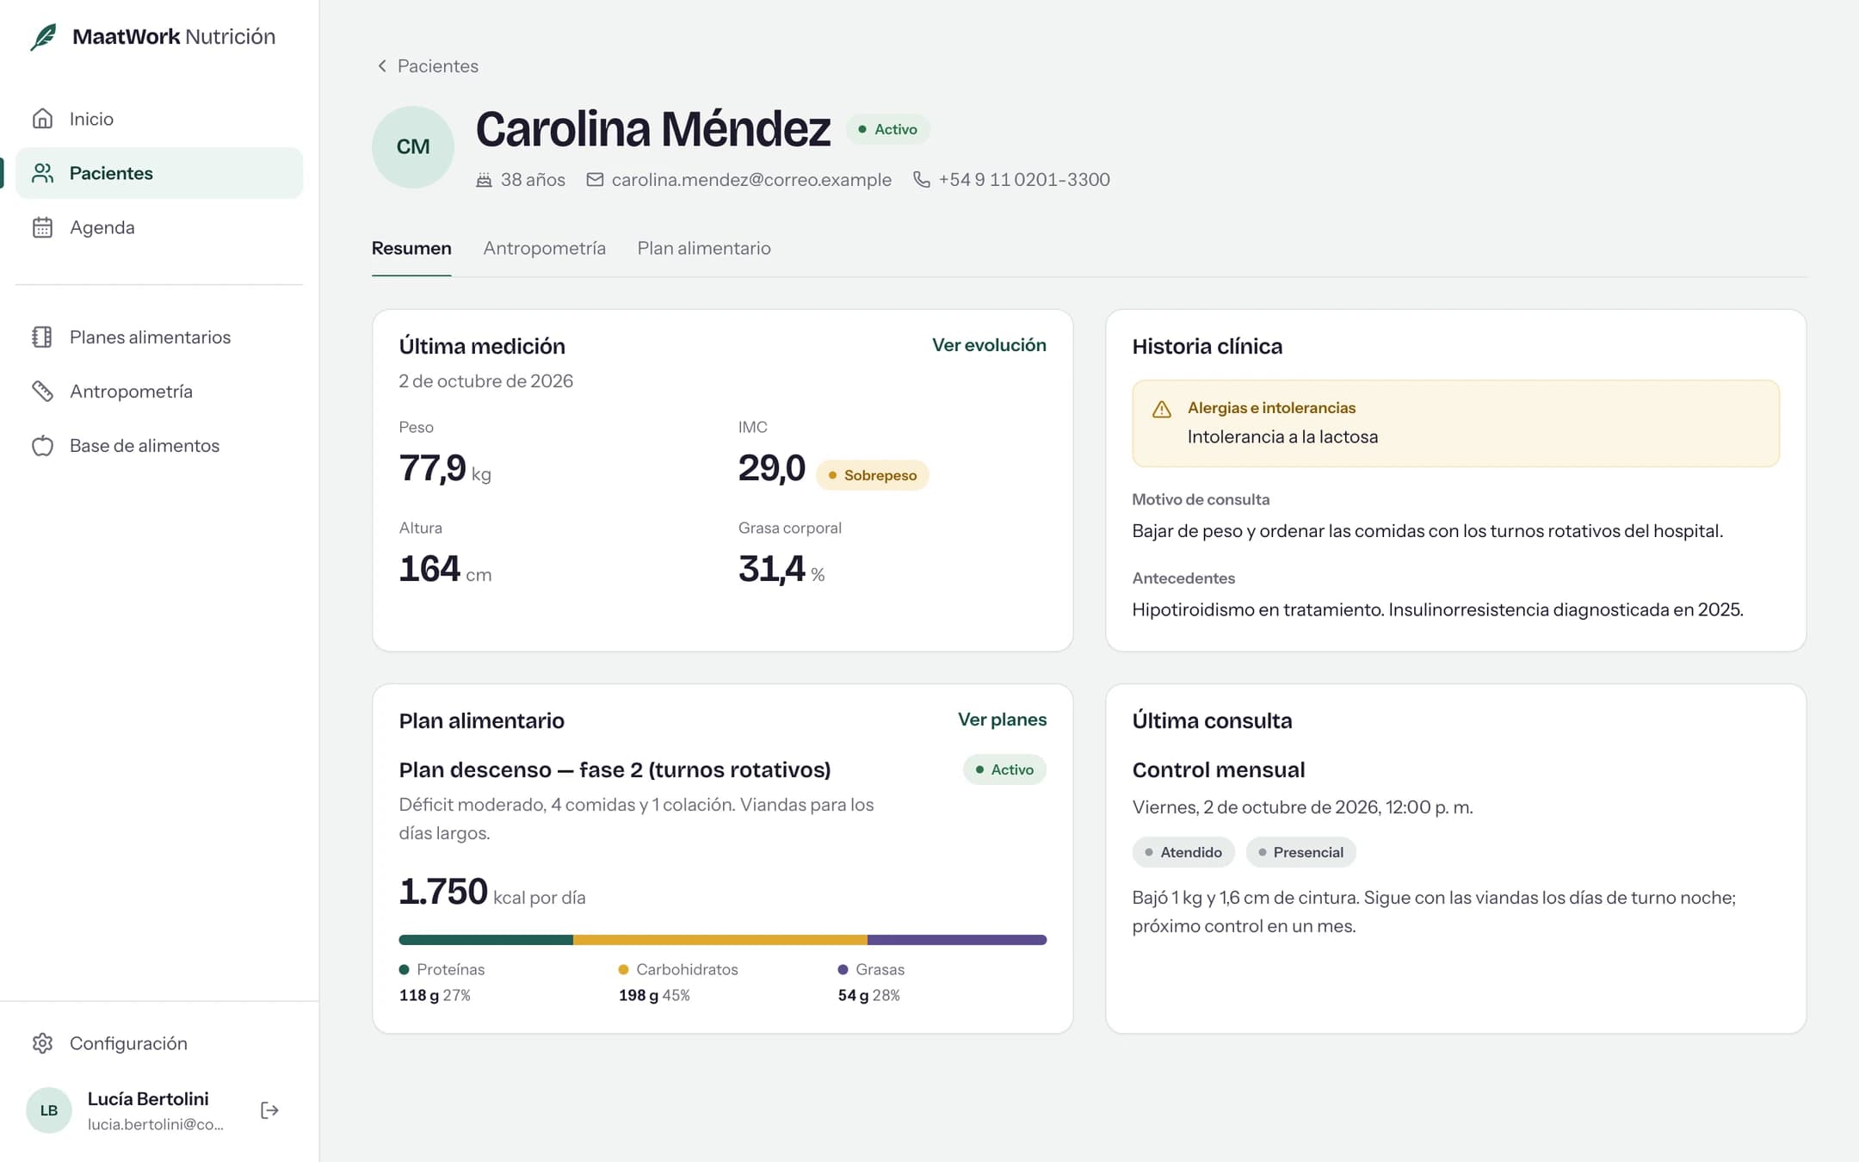Click the patient email carolina.mendez@correo.example
The height and width of the screenshot is (1162, 1859).
(751, 180)
